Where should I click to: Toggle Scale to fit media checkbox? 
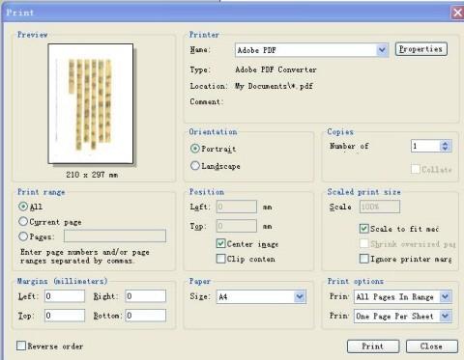pyautogui.click(x=363, y=229)
